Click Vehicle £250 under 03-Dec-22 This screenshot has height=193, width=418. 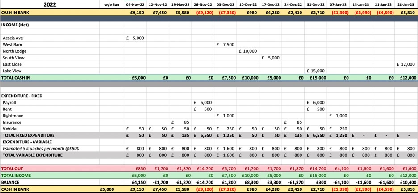[x=225, y=129]
